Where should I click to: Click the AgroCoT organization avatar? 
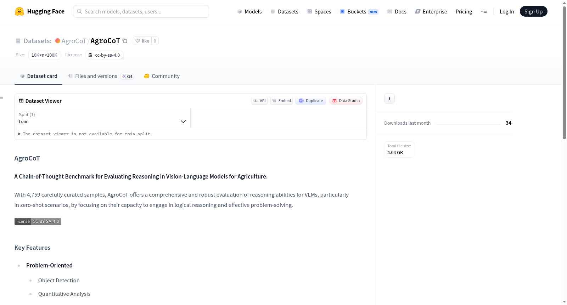(x=58, y=41)
